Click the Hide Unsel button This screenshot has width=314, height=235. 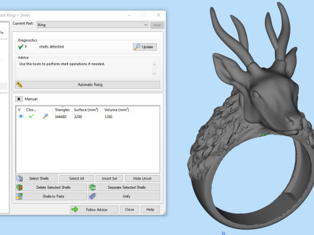(143, 179)
